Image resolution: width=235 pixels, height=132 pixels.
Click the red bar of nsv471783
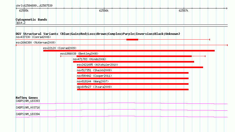[134, 62]
